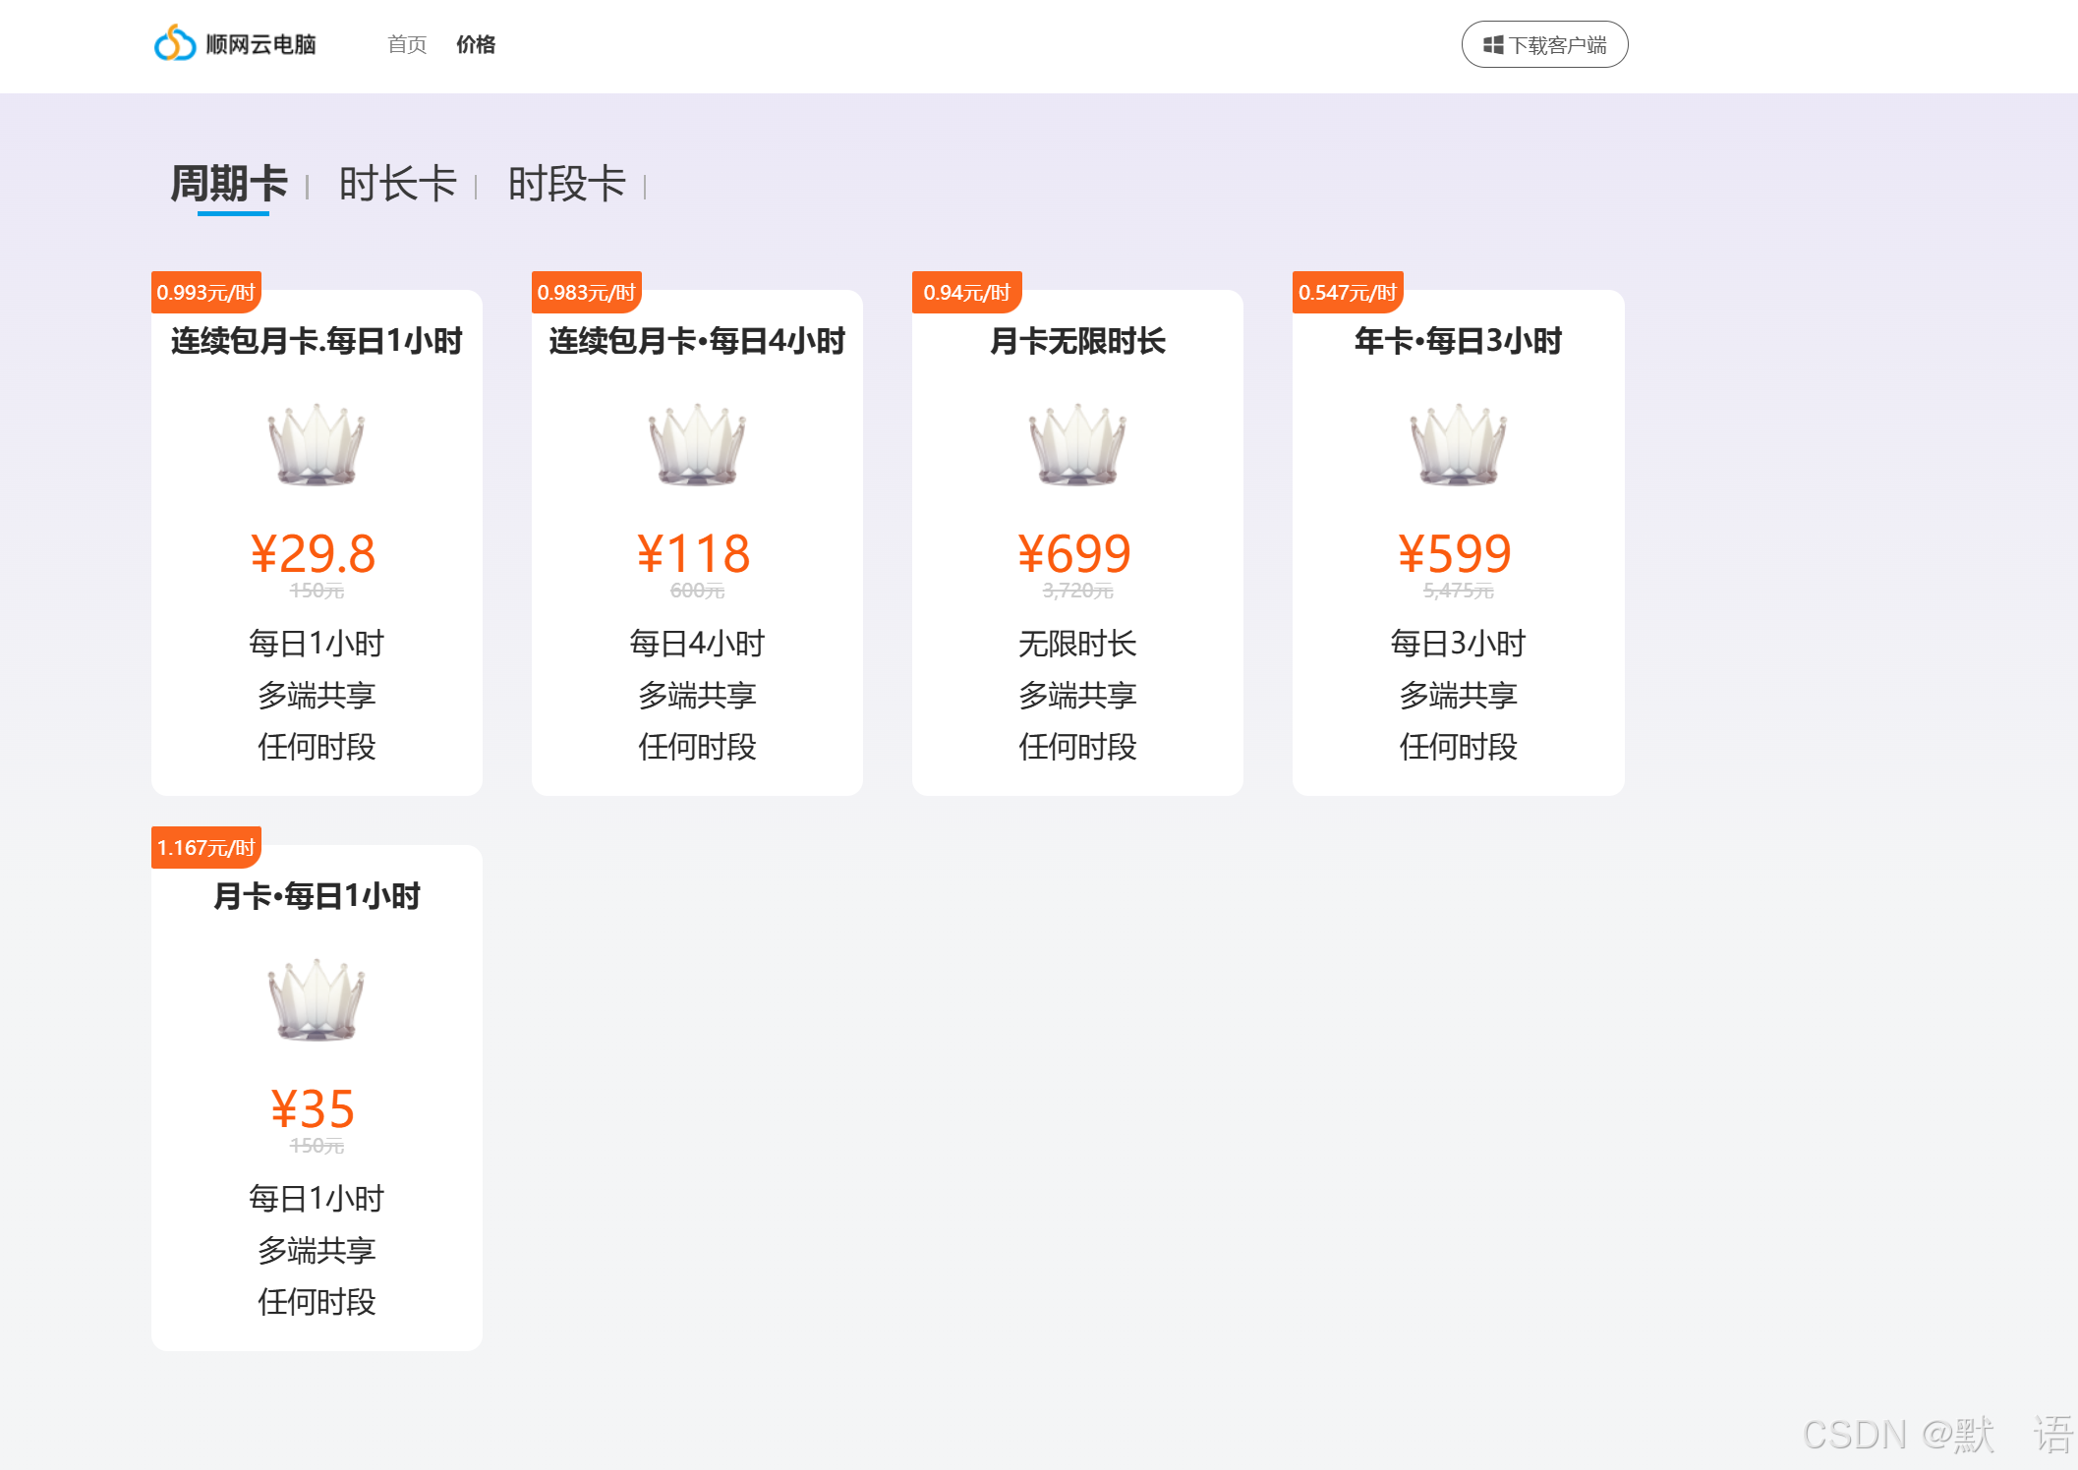Screen dimensions: 2078x1470
Task: Click the ¥29.8 price text
Action: 315,553
